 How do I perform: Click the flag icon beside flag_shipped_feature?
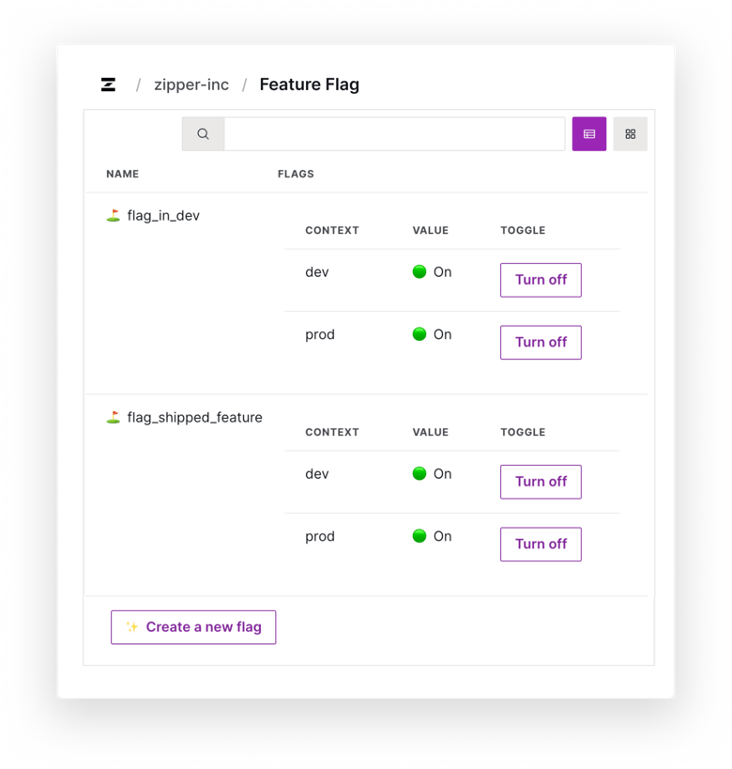tap(113, 418)
